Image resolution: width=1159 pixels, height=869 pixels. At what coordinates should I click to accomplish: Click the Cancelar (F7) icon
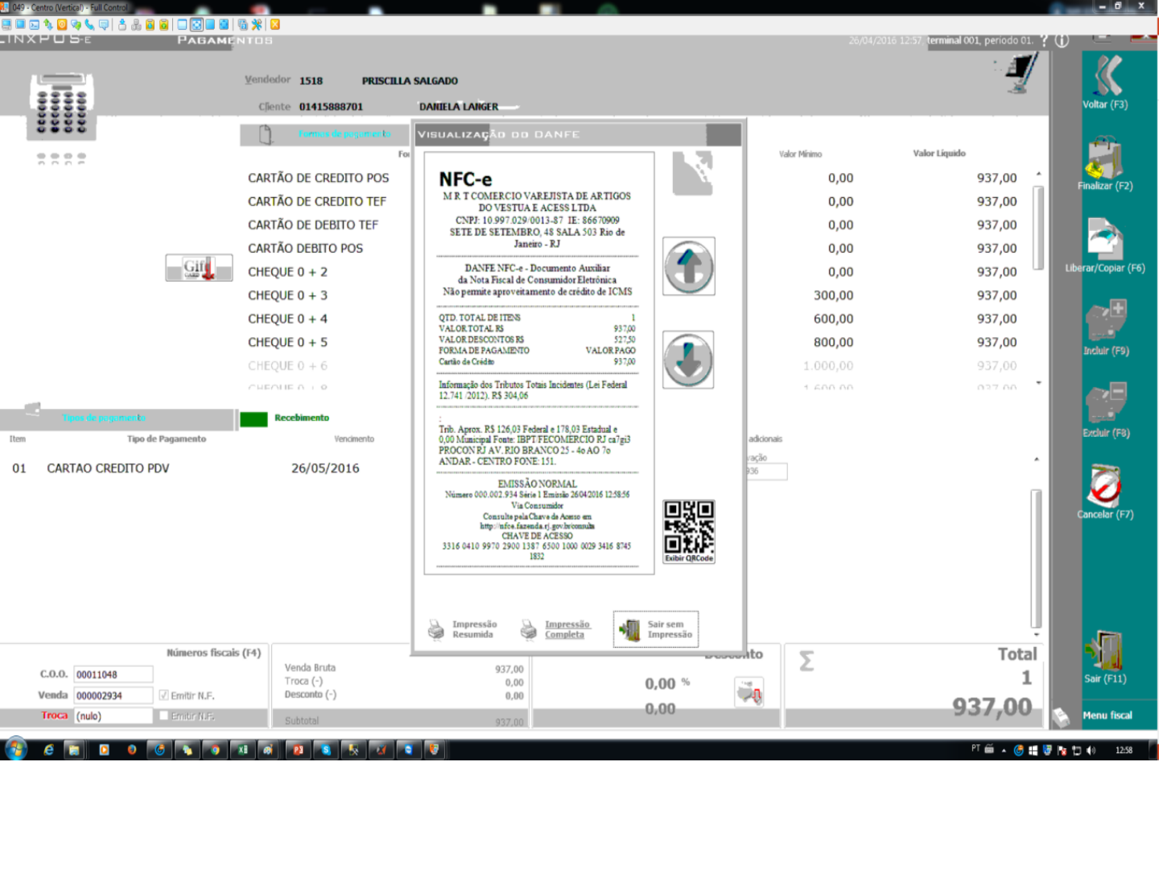1105,485
